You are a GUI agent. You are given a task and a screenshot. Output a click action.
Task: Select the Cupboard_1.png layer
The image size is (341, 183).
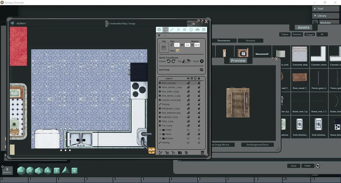[169, 117]
